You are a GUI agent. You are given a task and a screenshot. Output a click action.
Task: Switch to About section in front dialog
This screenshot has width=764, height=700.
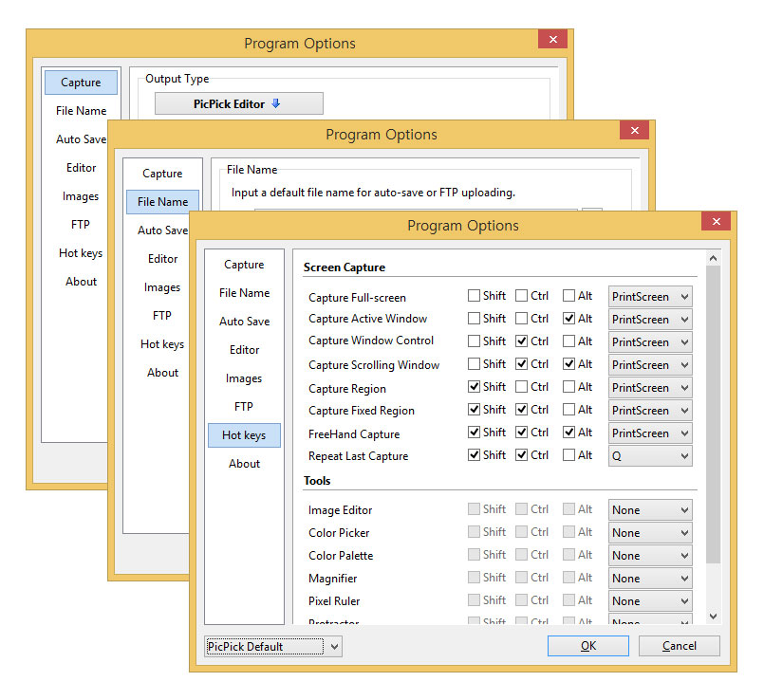tap(244, 464)
